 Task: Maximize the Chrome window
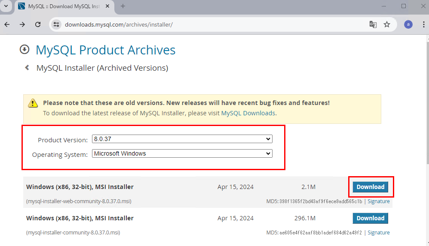click(x=404, y=6)
